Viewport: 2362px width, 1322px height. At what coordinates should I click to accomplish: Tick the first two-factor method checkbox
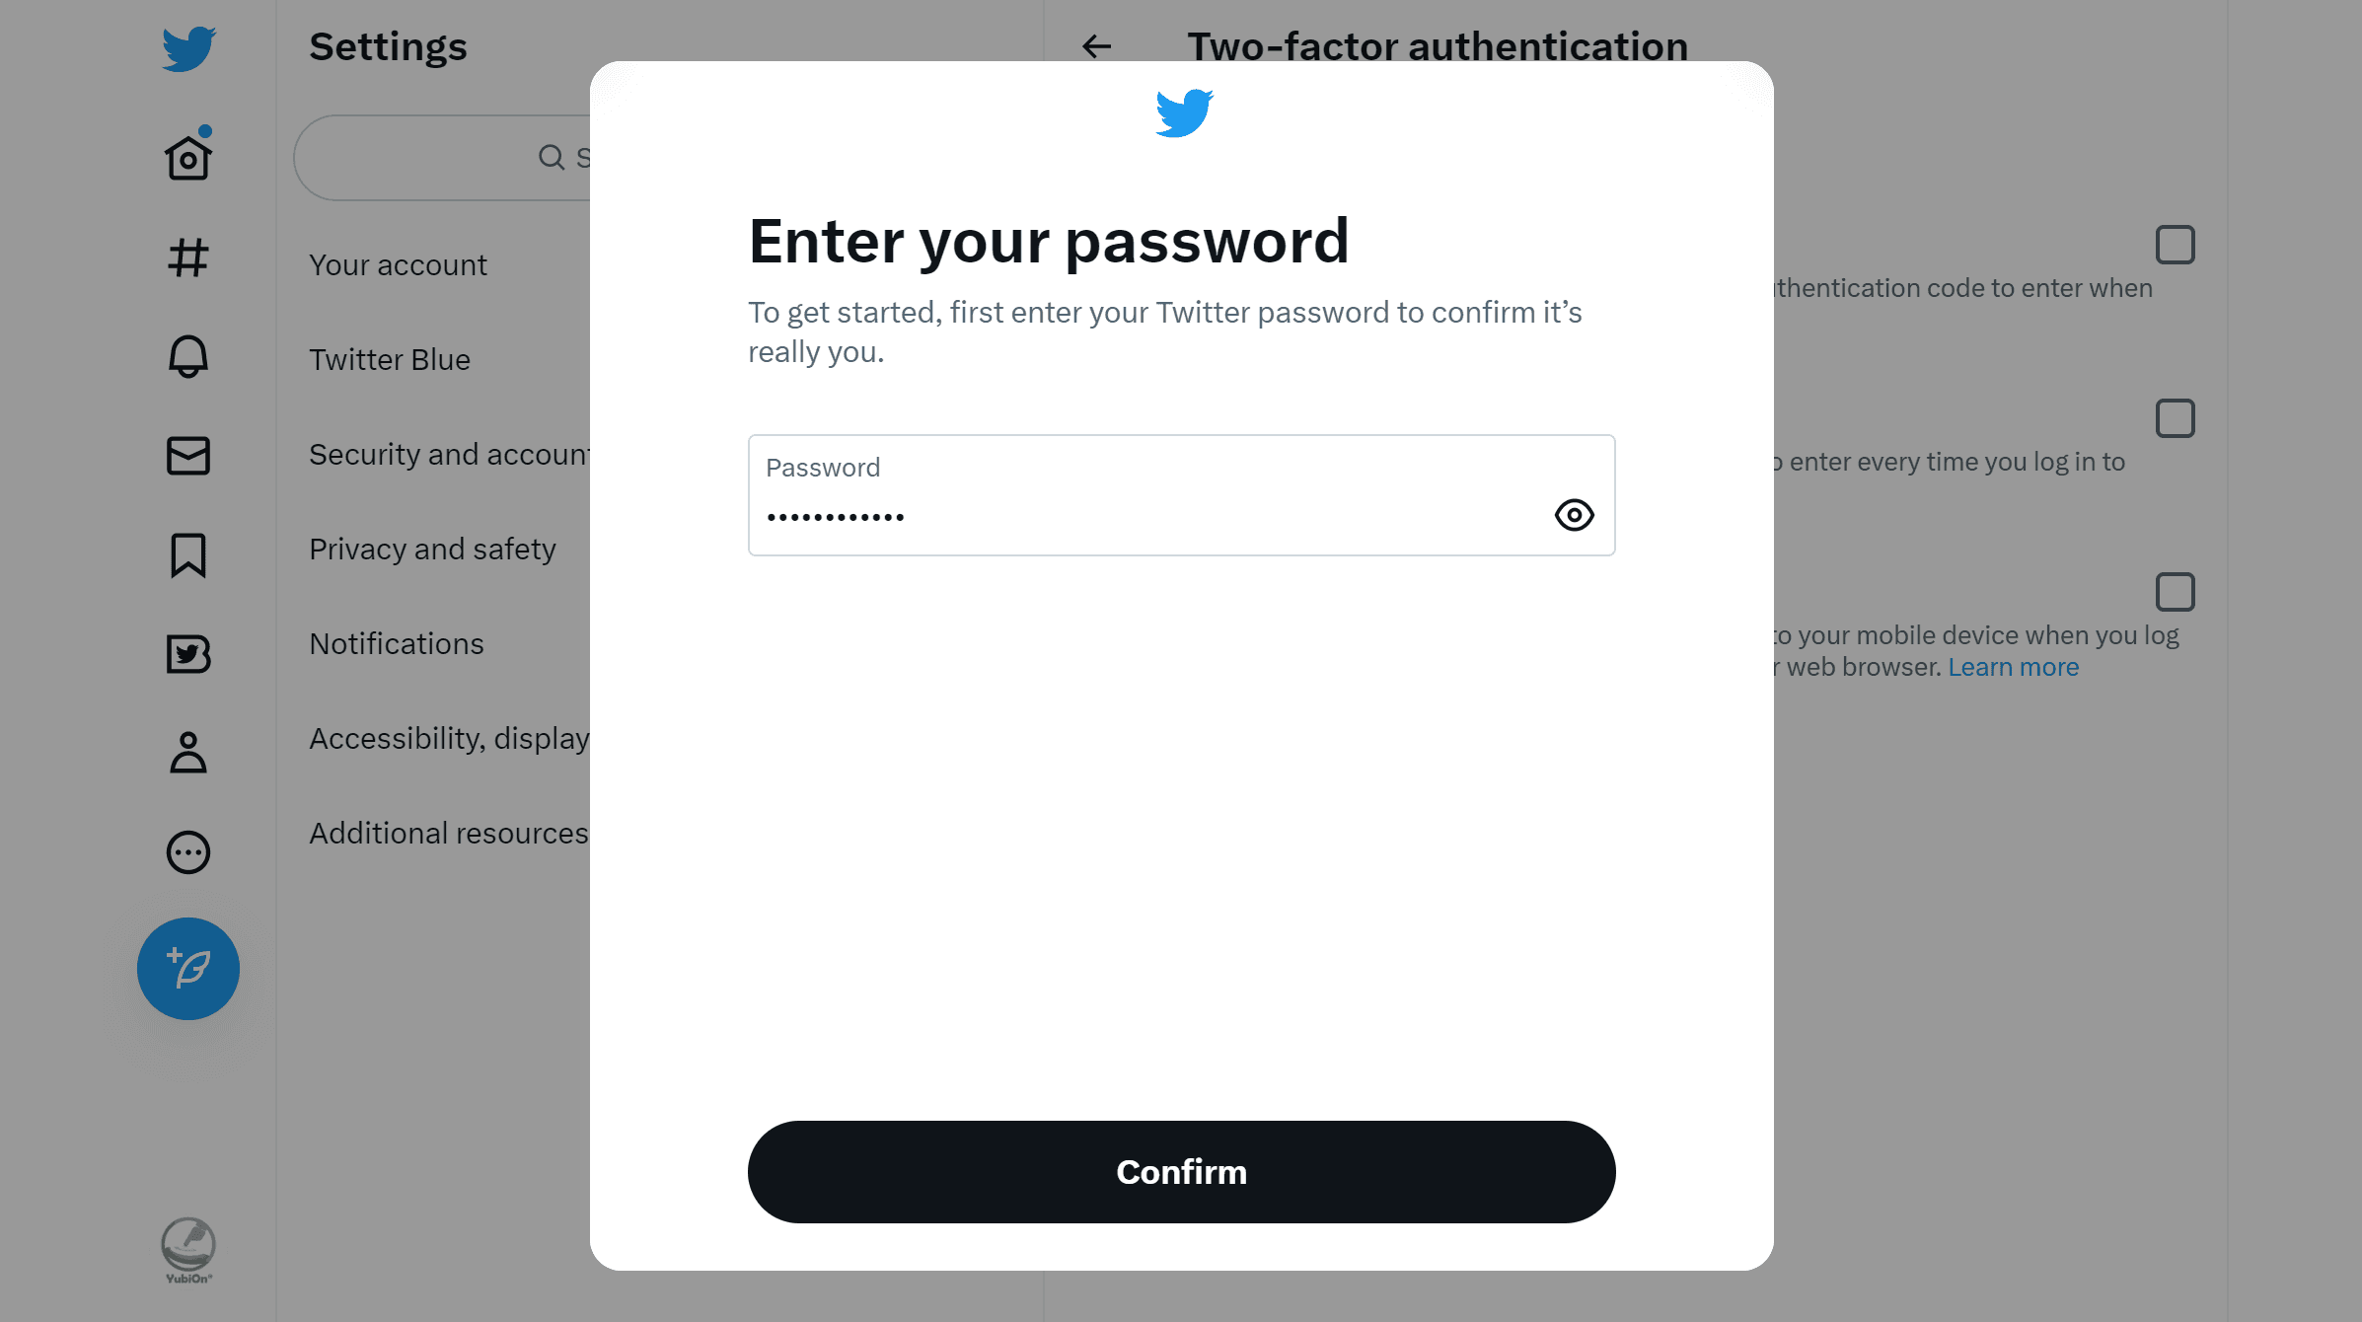click(x=2176, y=245)
